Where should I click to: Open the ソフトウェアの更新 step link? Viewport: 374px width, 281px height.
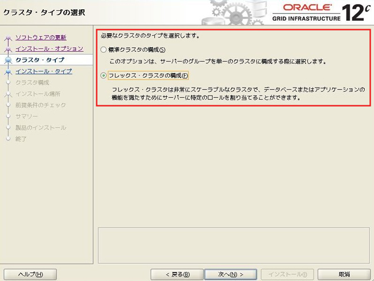40,37
